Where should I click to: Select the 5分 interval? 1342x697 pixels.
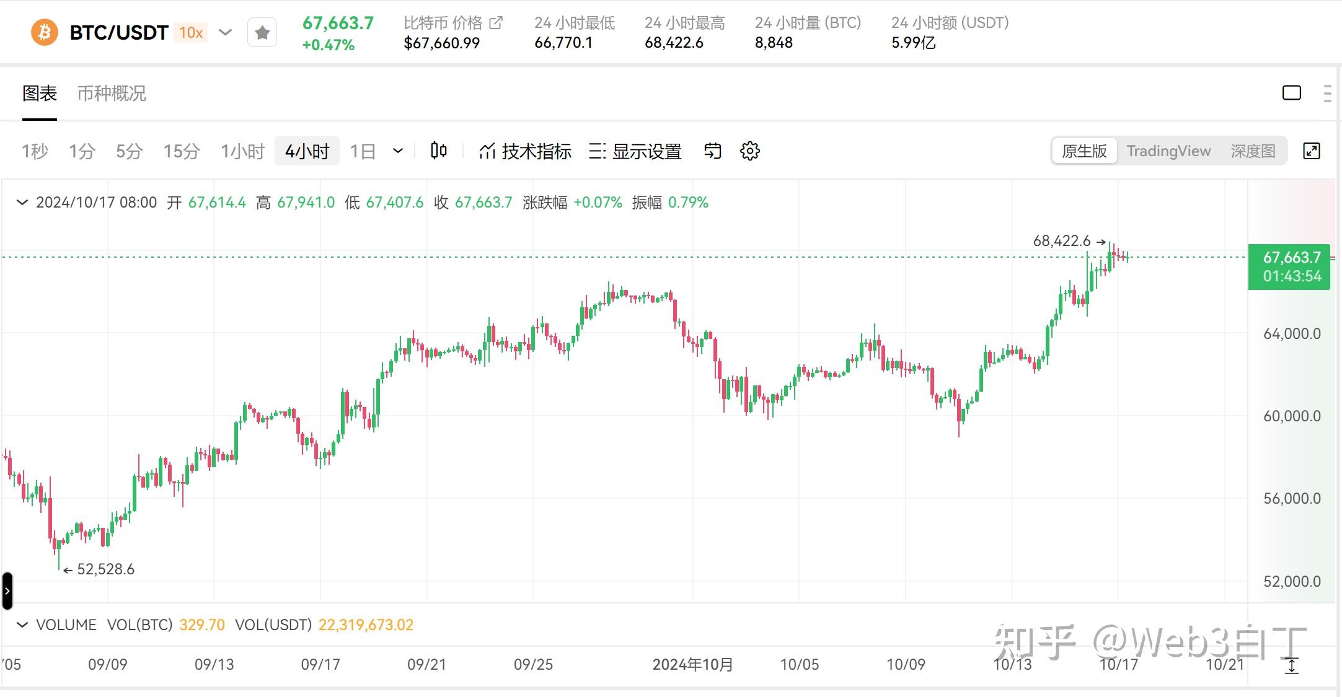point(129,151)
